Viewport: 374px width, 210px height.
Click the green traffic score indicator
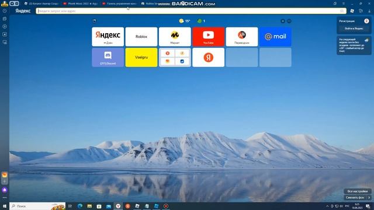201,21
